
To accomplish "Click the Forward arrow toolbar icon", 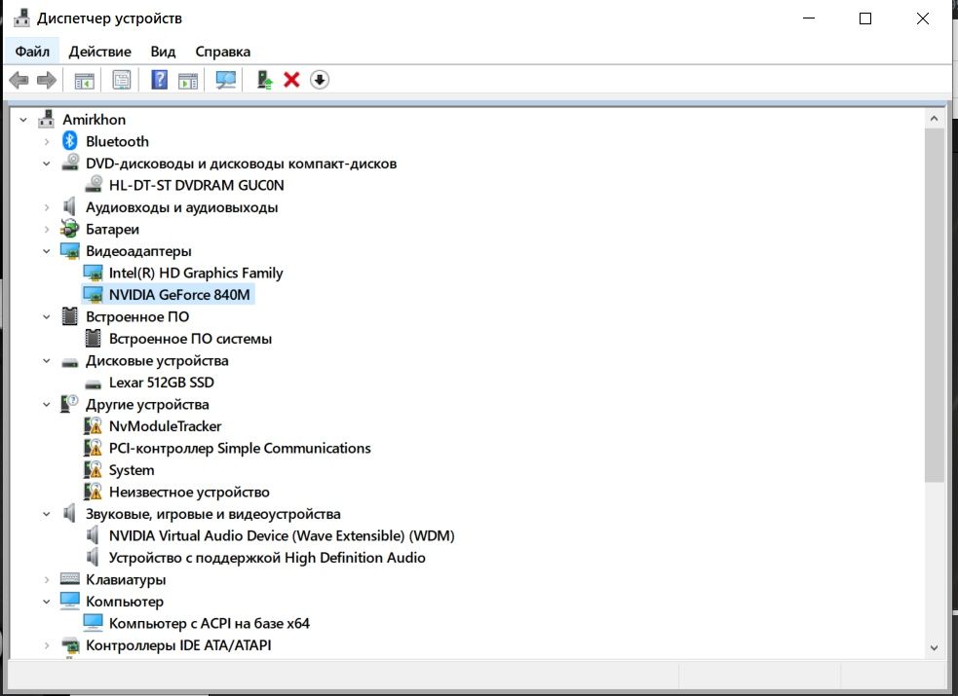I will tap(47, 80).
